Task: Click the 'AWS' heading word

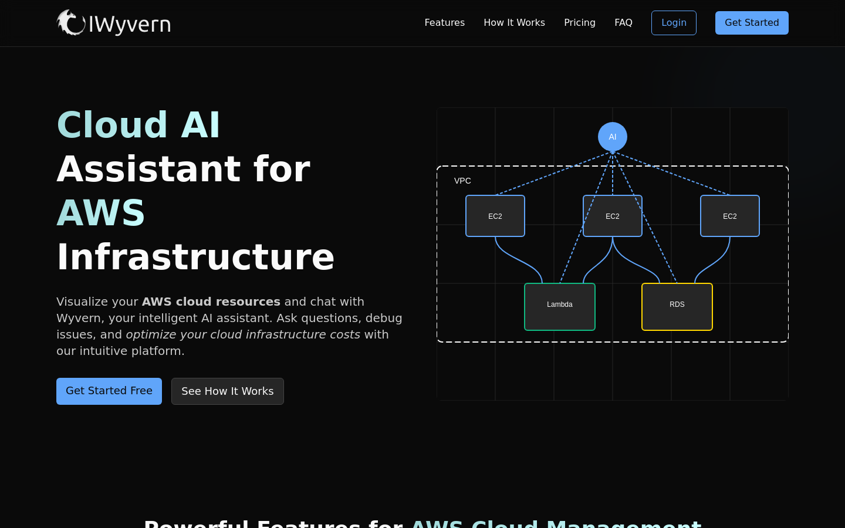Action: (101, 212)
